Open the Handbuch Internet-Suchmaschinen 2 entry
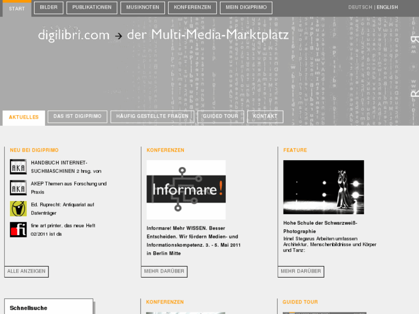The width and height of the screenshot is (419, 314). coord(66,167)
